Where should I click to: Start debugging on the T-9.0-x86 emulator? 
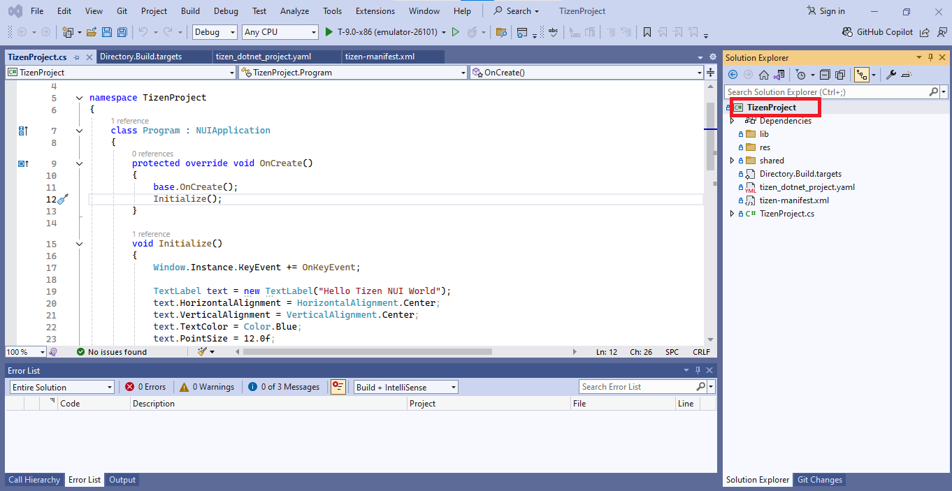tap(329, 32)
